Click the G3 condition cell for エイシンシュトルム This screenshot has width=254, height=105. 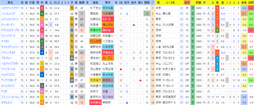click(x=187, y=97)
